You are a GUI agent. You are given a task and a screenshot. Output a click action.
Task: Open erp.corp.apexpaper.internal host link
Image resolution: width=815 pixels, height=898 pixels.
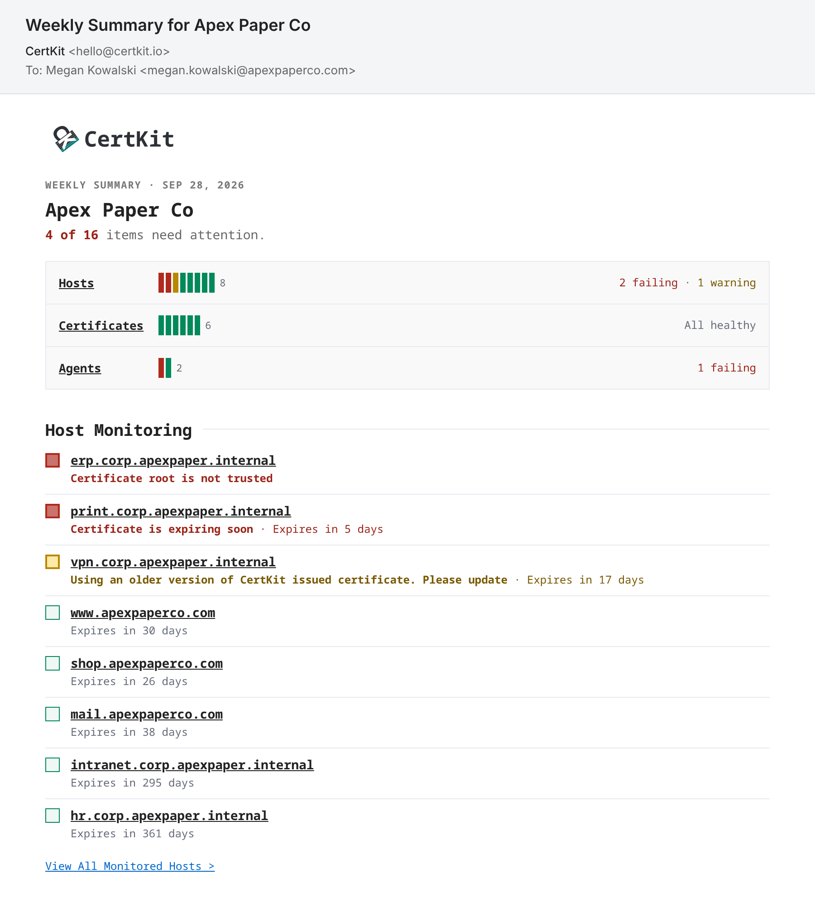[173, 460]
